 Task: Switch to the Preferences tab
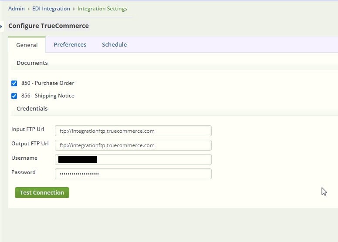tap(70, 44)
